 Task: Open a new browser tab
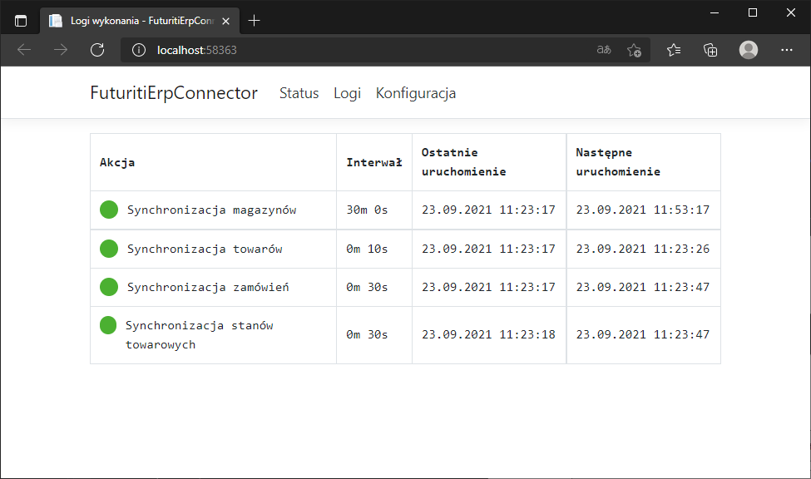[255, 21]
